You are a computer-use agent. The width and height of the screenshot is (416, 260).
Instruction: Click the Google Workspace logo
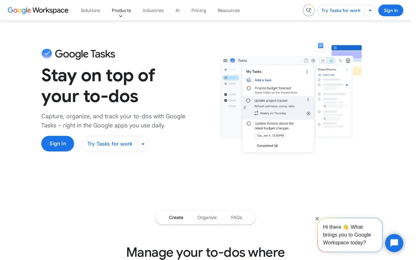(38, 10)
